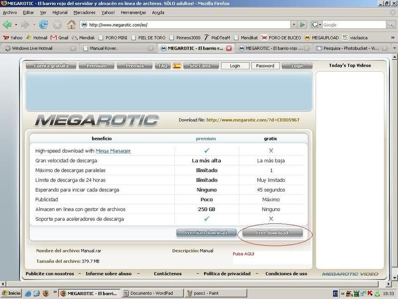Image resolution: width=398 pixels, height=299 pixels.
Task: Click the Free download button
Action: pyautogui.click(x=272, y=233)
